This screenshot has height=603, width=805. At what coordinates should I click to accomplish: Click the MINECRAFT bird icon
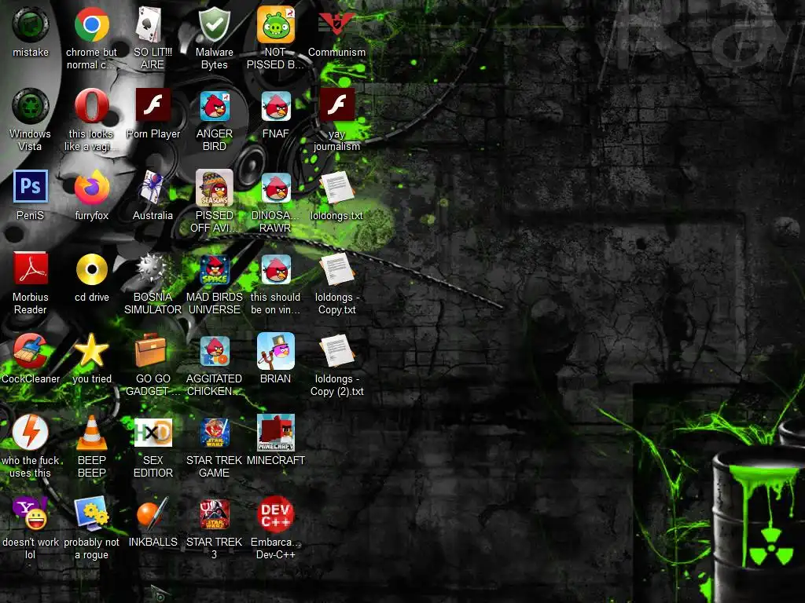[276, 433]
